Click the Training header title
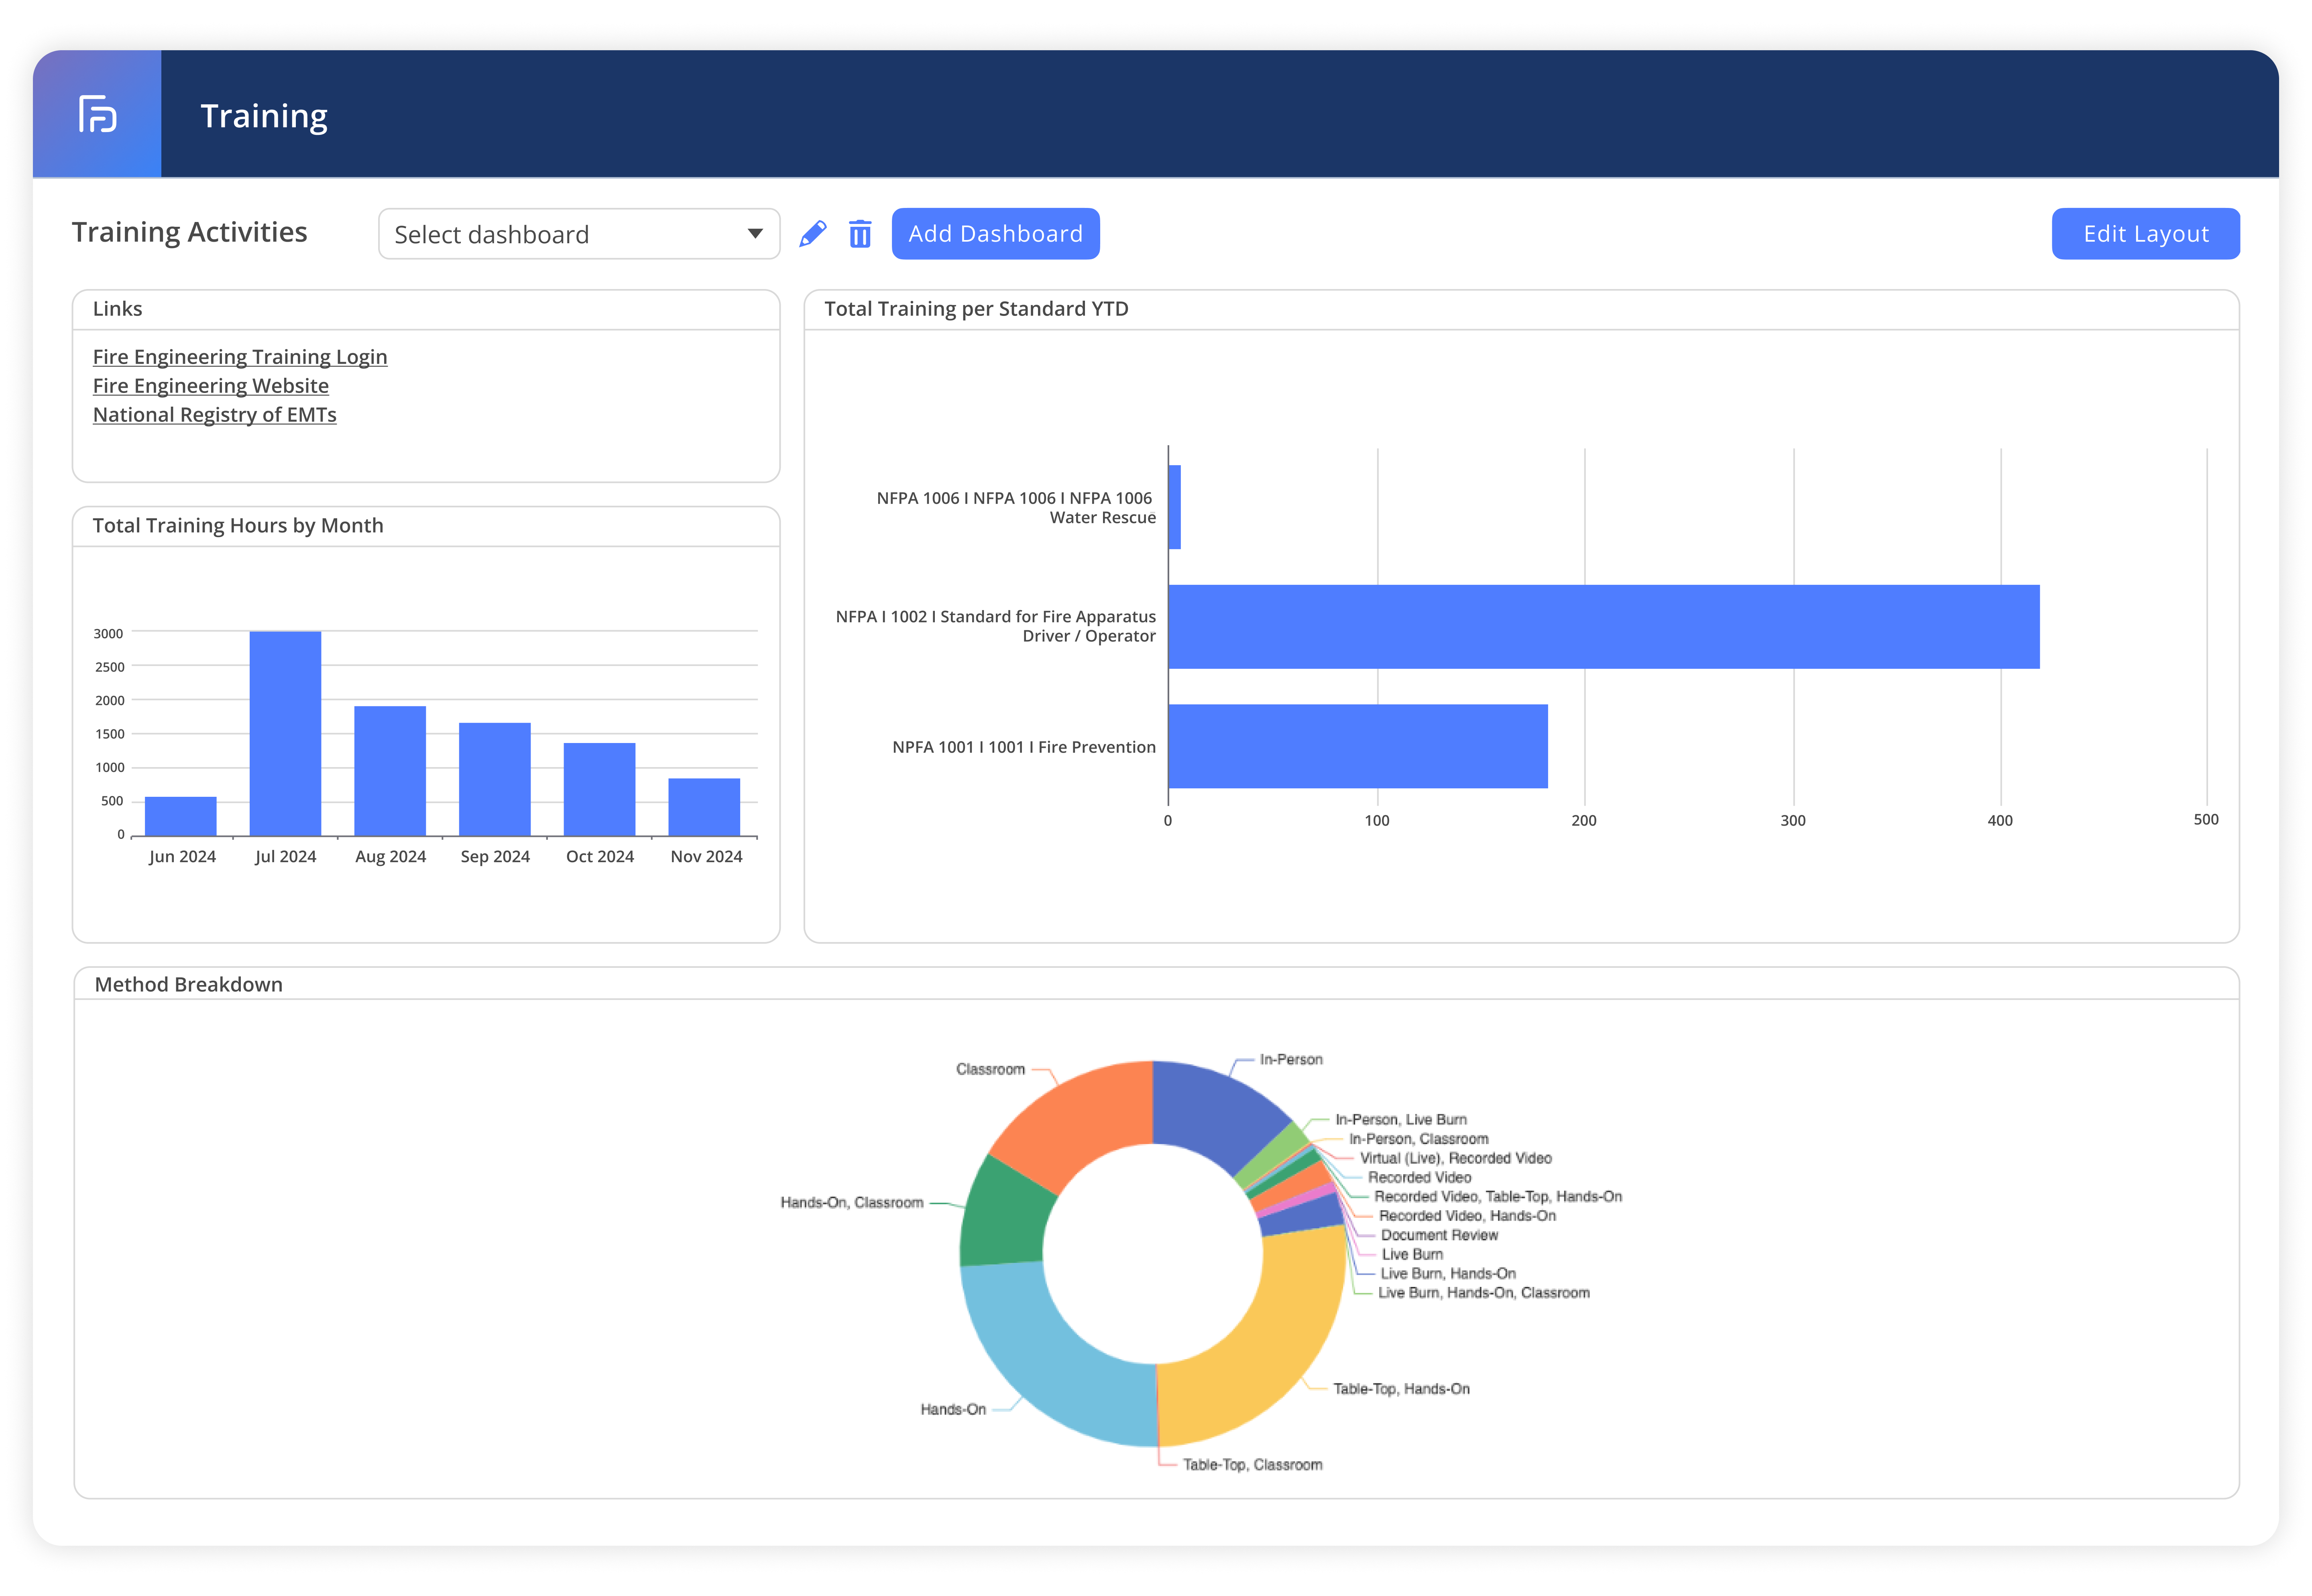The image size is (2312, 1596). pyautogui.click(x=264, y=116)
